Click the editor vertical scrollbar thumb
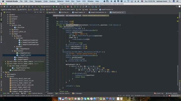 178,75
